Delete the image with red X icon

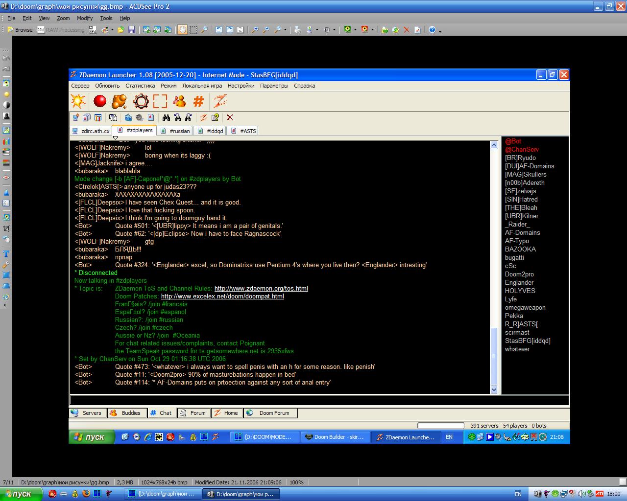406,30
